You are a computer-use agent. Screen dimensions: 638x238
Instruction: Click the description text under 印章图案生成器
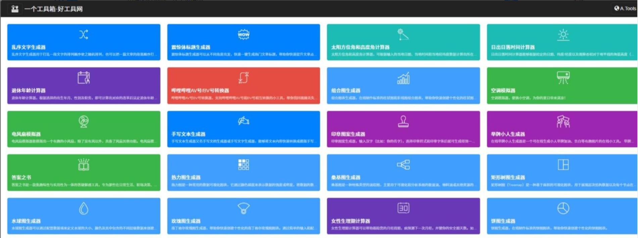pos(403,141)
